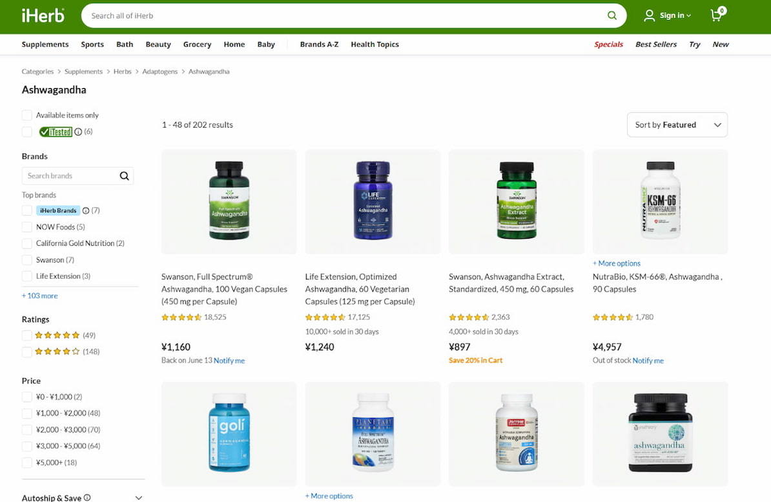
Task: Open the shopping cart icon
Action: tap(717, 15)
